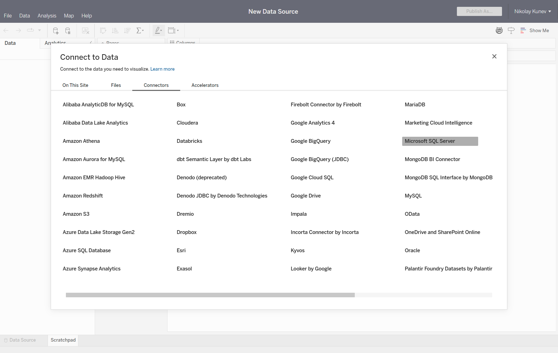Open the Fit view size dropdown
This screenshot has height=353, width=558.
coord(174,31)
